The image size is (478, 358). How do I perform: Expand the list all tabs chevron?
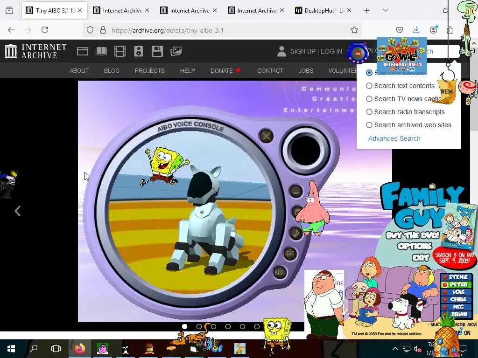pos(386,10)
